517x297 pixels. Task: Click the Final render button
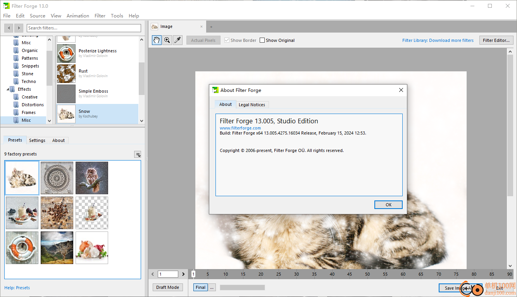200,287
